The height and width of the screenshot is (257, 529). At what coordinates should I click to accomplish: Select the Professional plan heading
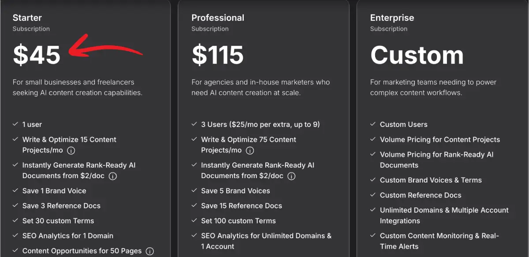(218, 18)
